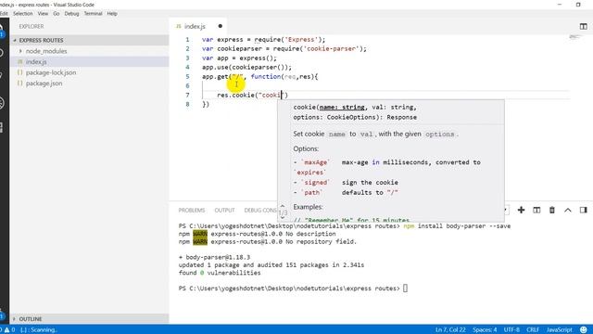Screen dimensions: 593x334
Task: Split the editor to the right
Action: (x=583, y=26)
